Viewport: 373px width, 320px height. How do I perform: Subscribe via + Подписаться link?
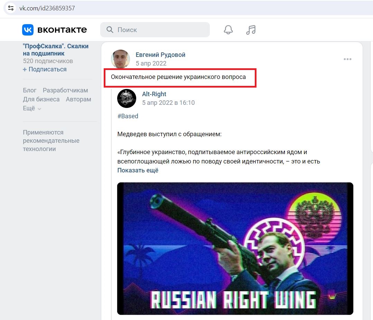coord(45,69)
